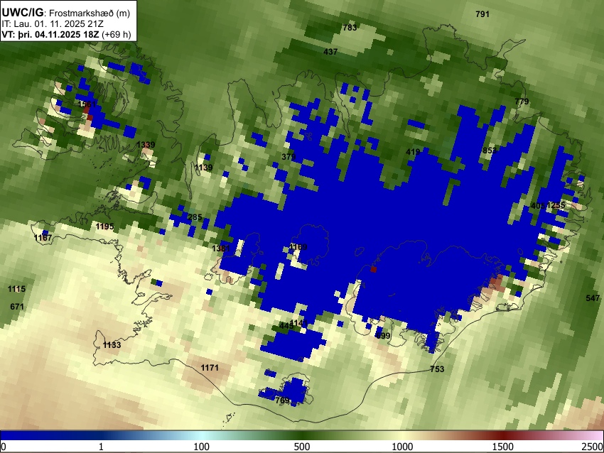Click the map value 419
This screenshot has width=604, height=453.
[413, 152]
